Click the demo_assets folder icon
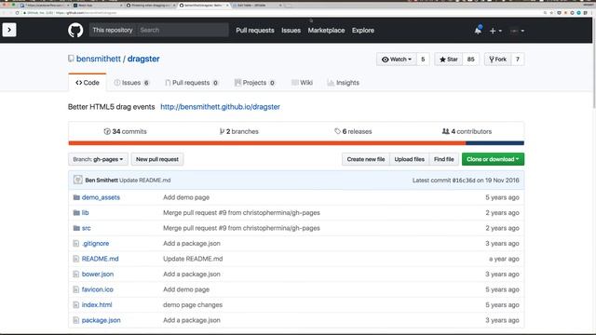 coord(76,197)
